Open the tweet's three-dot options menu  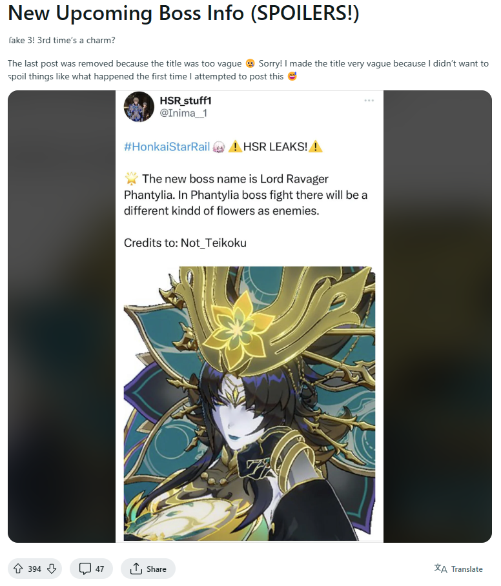click(x=369, y=101)
